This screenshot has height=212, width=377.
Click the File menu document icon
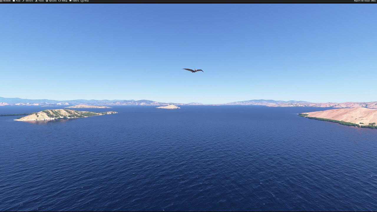[x=14, y=1]
